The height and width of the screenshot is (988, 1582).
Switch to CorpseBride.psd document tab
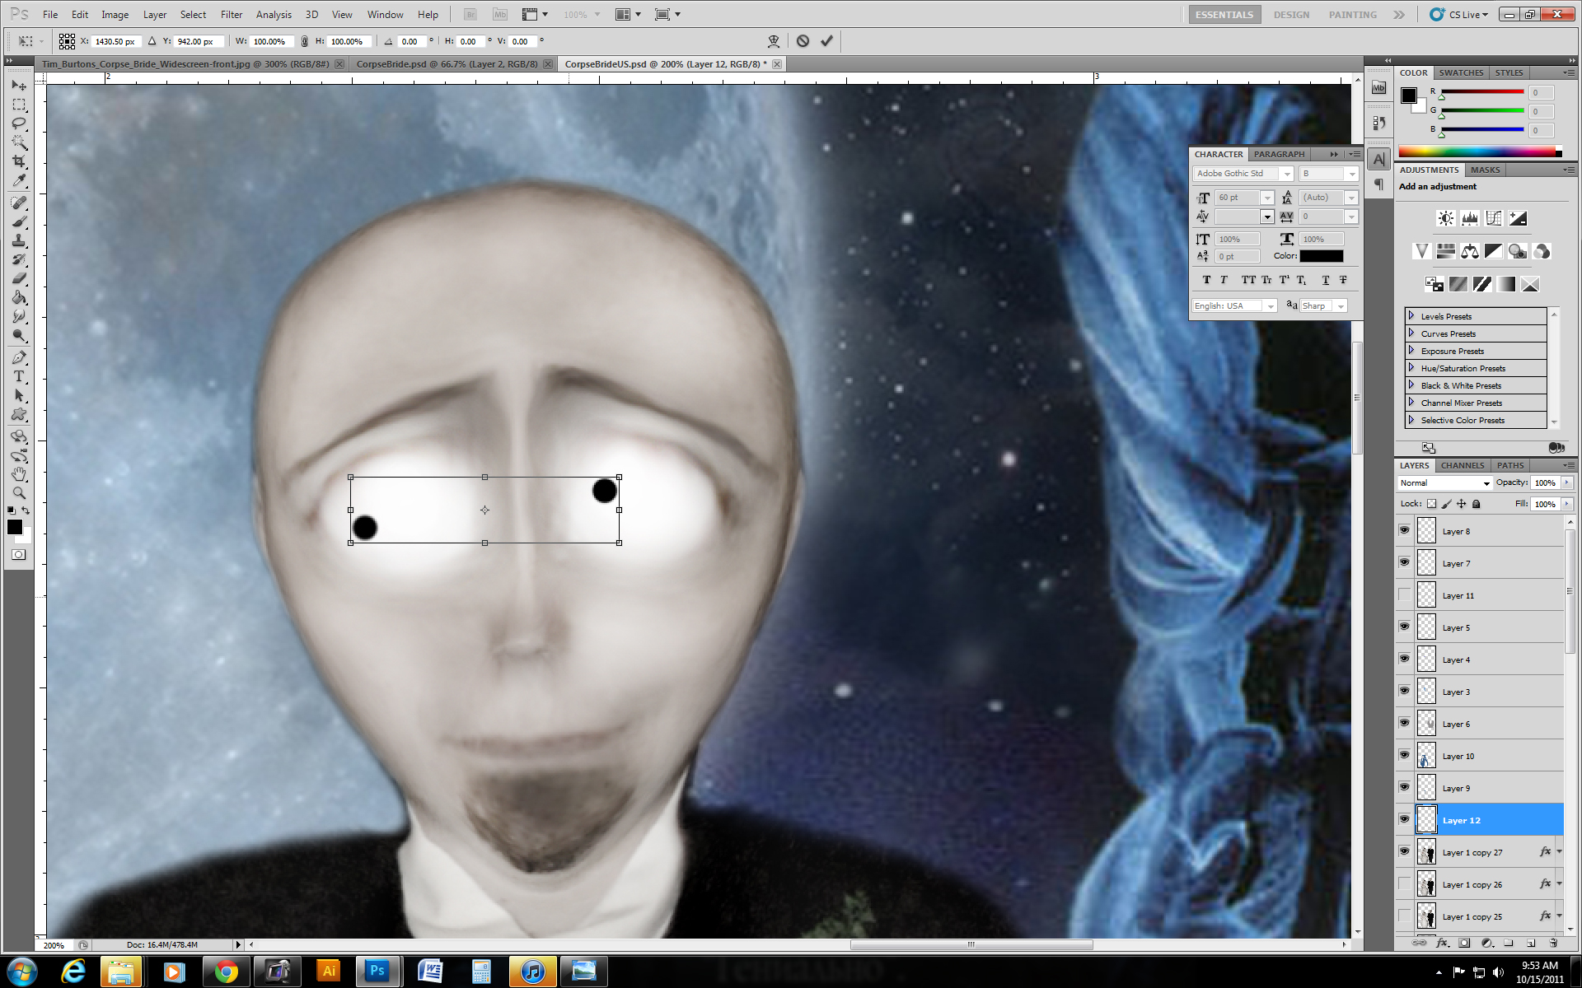[447, 64]
